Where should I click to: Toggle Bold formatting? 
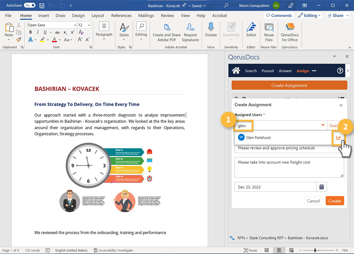(30, 32)
